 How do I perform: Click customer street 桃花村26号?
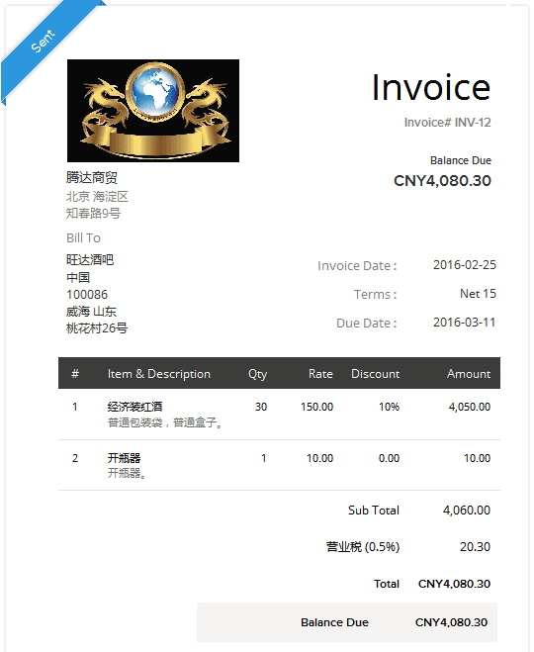pos(97,328)
